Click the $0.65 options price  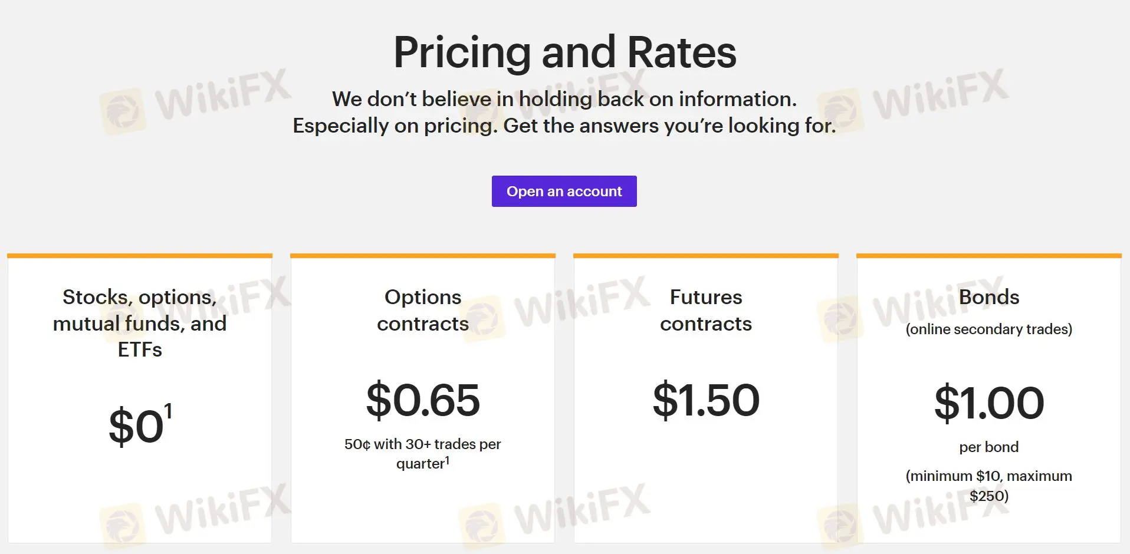click(x=423, y=400)
